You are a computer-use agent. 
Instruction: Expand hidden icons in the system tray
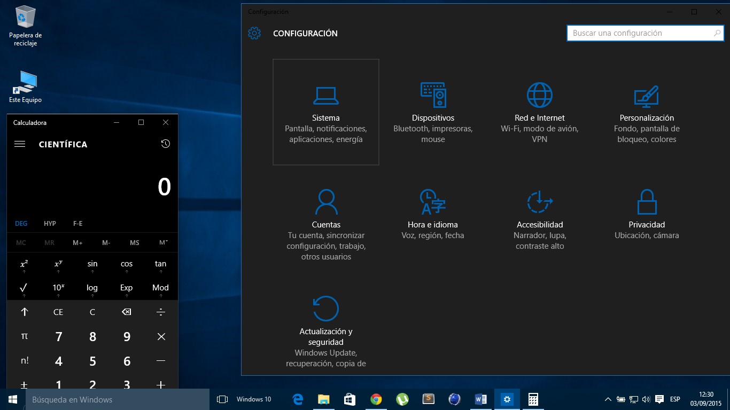(608, 399)
